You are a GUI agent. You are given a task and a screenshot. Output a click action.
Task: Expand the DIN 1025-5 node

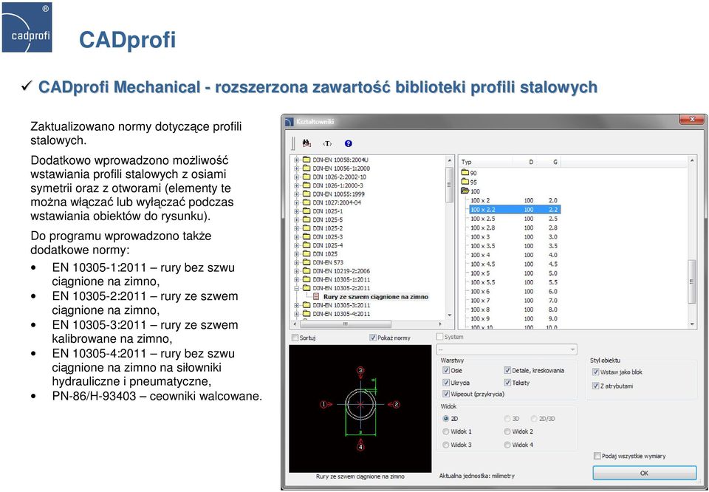(297, 219)
